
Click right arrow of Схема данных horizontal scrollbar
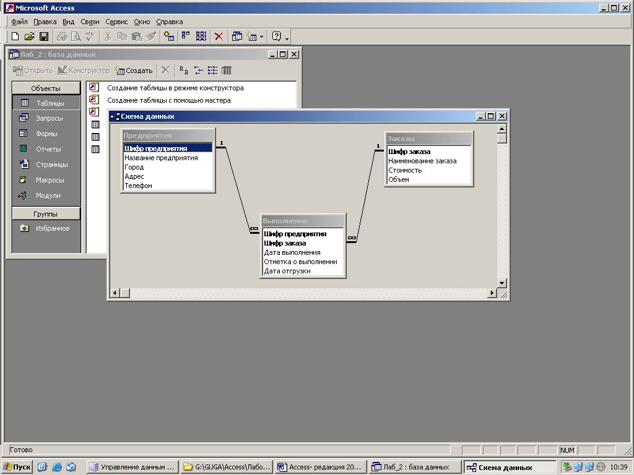pos(492,293)
